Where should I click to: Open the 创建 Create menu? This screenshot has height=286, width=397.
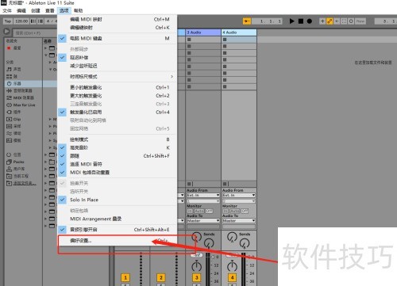(36, 10)
